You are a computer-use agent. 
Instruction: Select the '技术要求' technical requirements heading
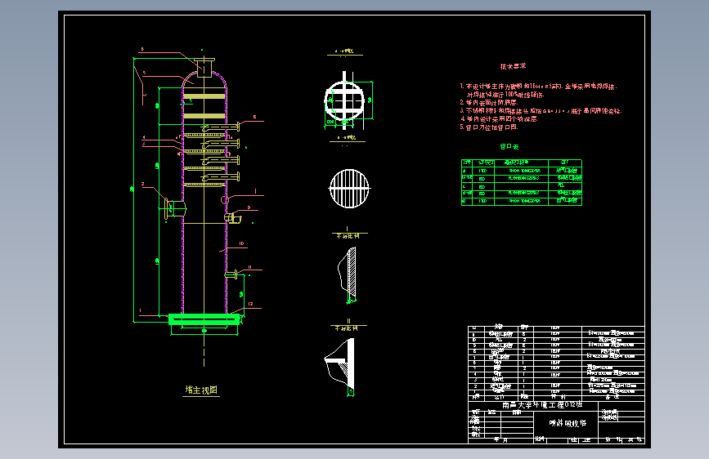(513, 66)
